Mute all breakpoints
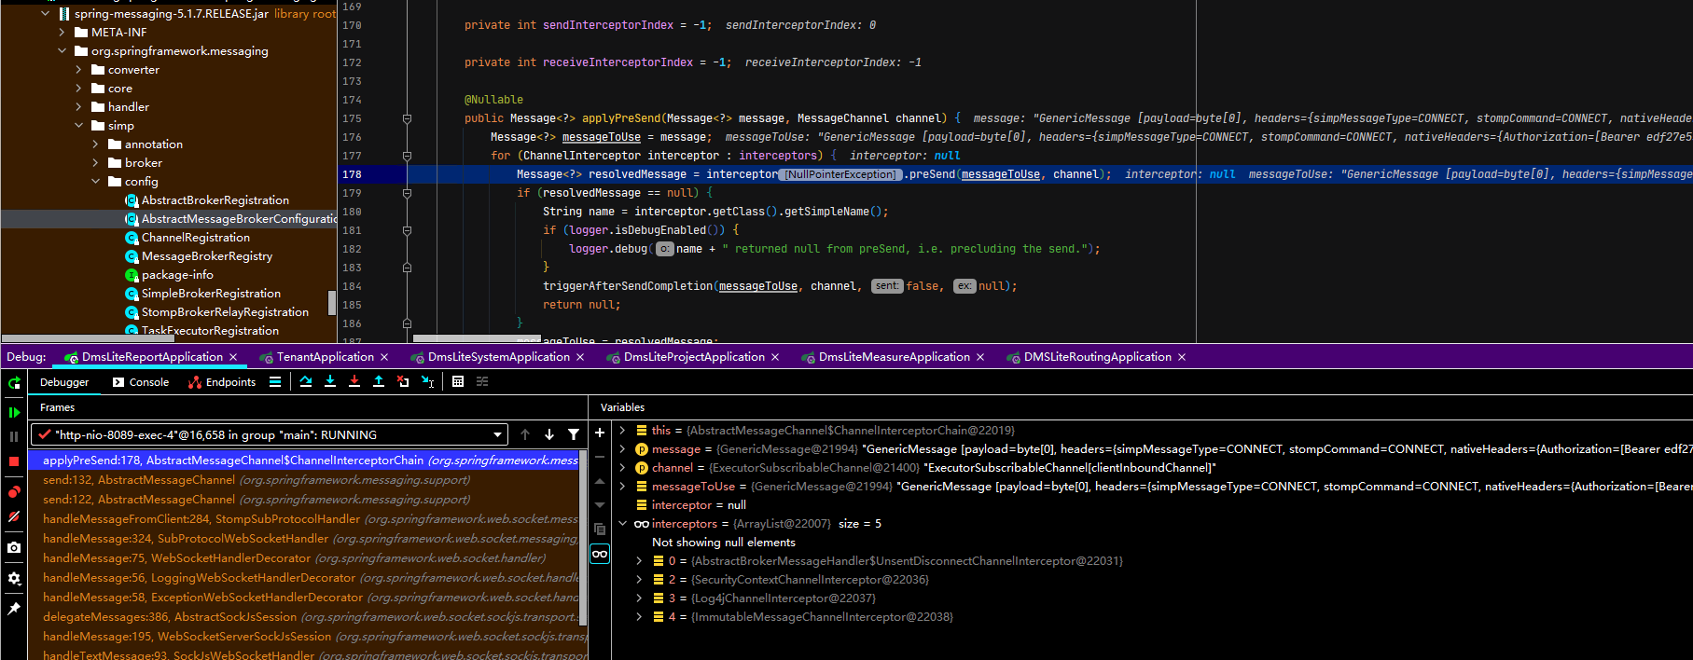The image size is (1693, 660). (x=14, y=516)
